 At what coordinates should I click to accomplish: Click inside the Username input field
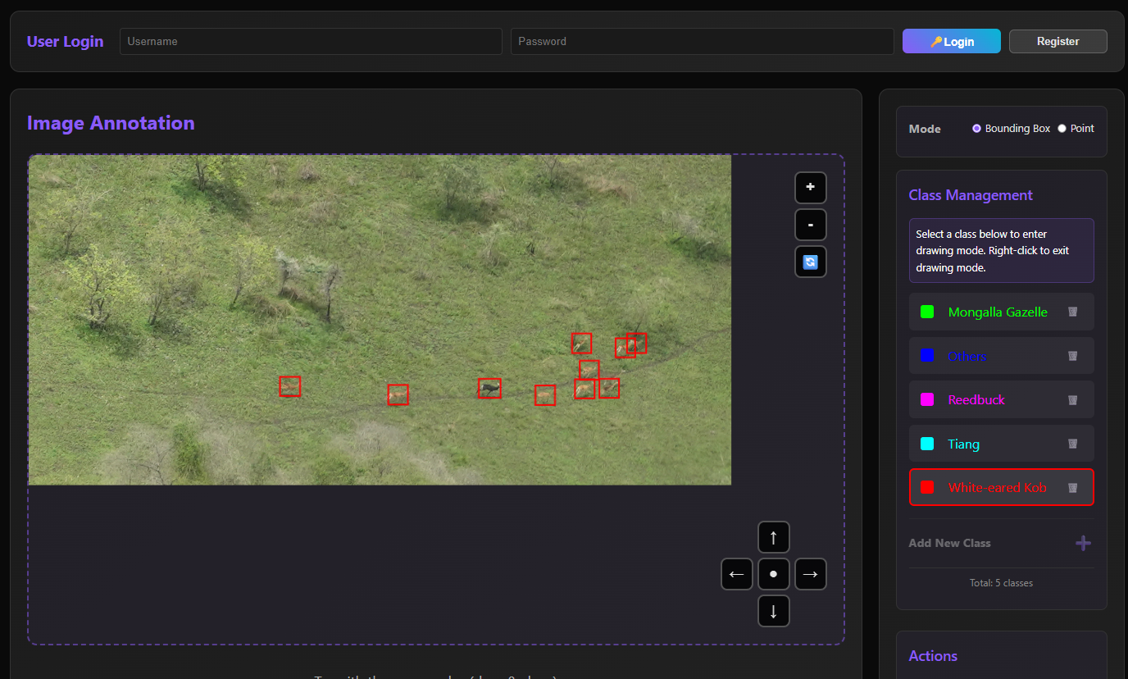coord(310,41)
